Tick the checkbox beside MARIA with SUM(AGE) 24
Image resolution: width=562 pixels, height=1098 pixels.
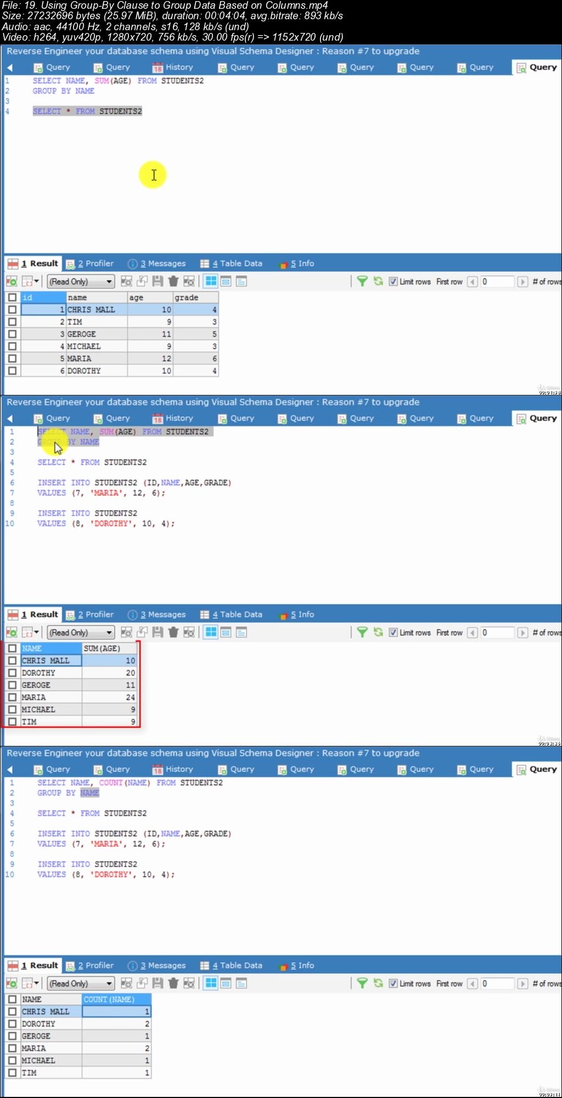tap(12, 697)
